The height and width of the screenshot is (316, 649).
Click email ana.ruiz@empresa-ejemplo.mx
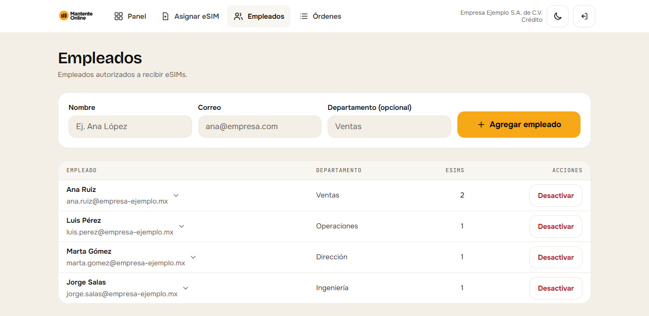click(117, 201)
